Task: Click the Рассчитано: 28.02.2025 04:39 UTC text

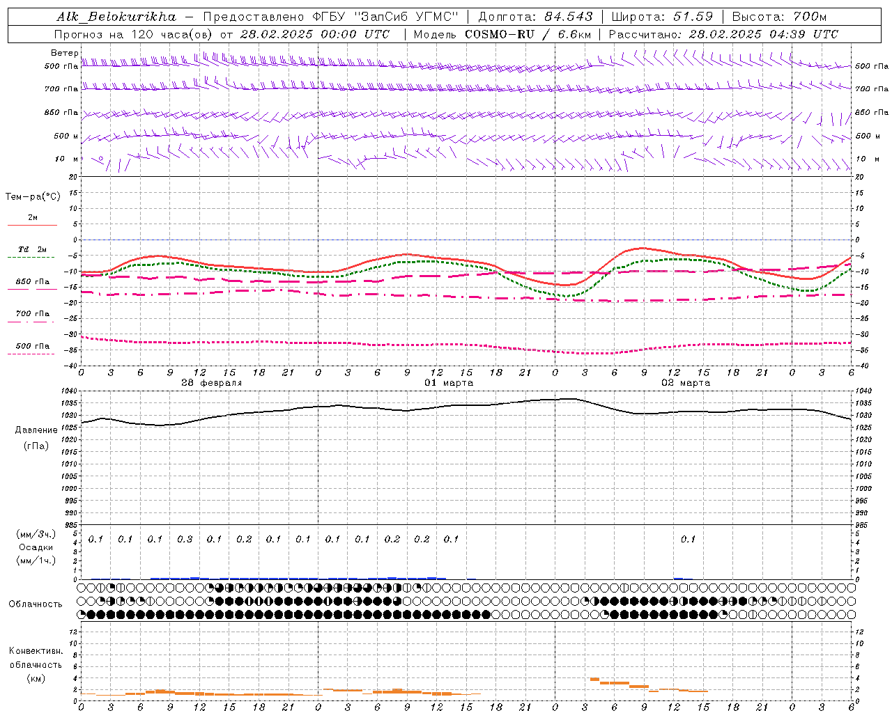Action: tap(723, 34)
